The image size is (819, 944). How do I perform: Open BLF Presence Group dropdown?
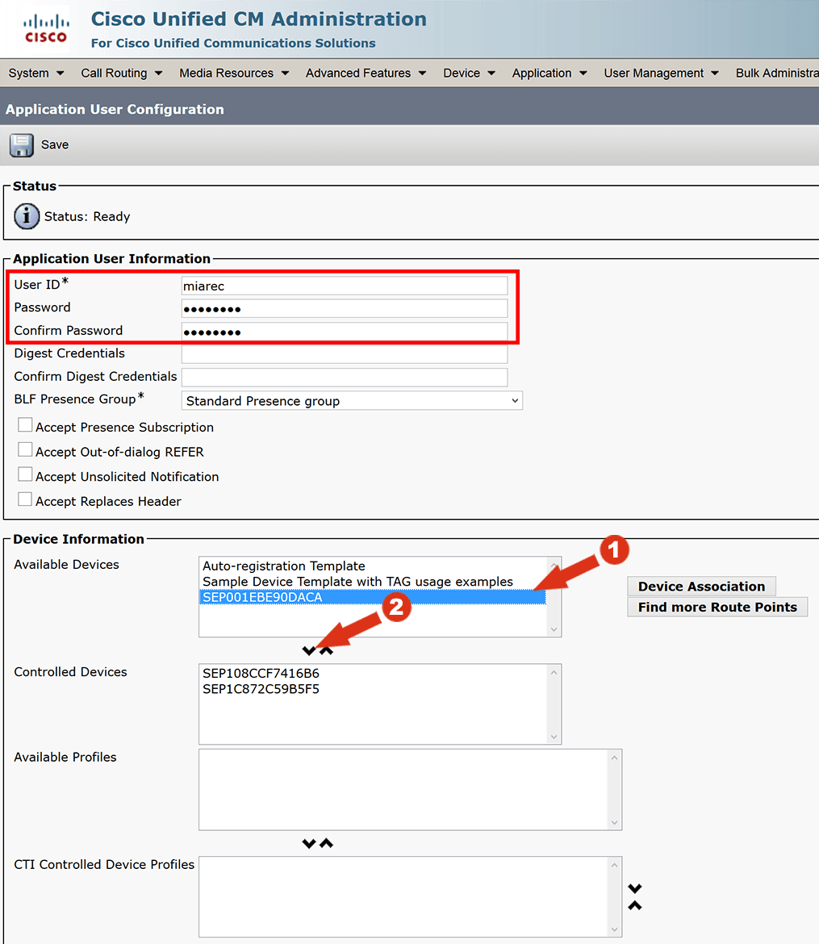353,401
